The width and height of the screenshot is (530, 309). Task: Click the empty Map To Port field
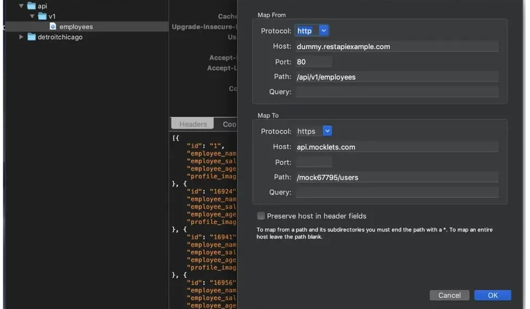click(314, 162)
